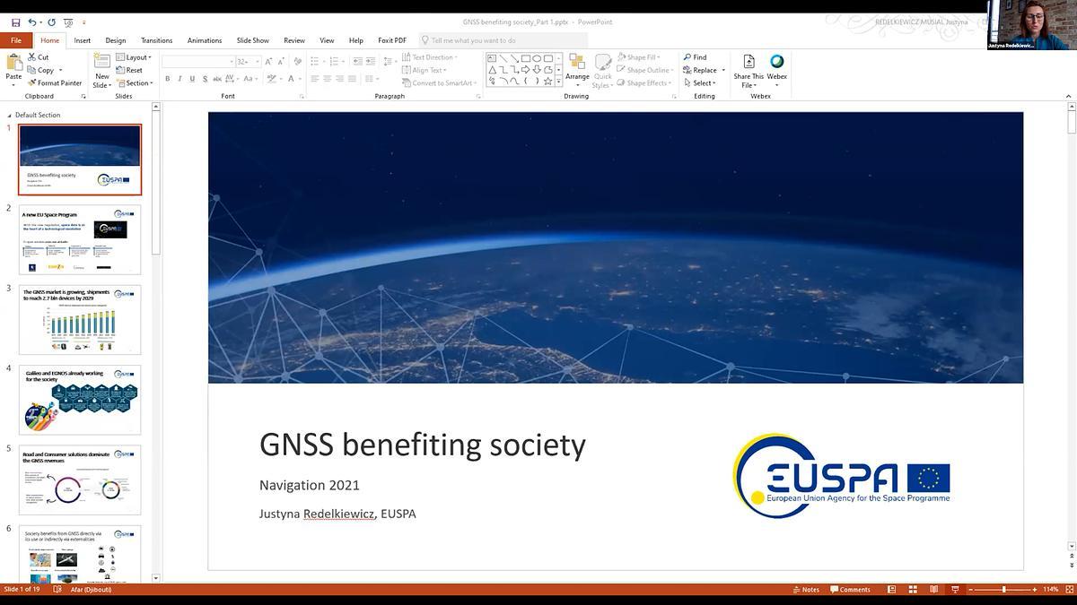
Task: Select the Oval shape in the shapes gallery
Action: tap(536, 58)
